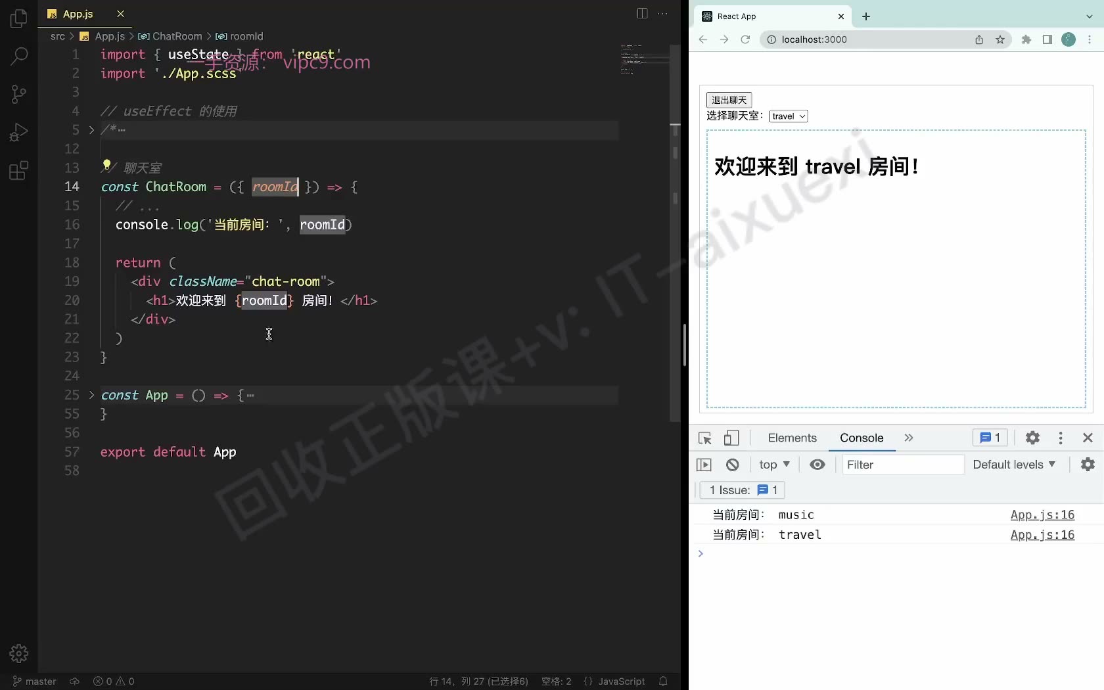Open DevTools settings gear
The image size is (1104, 690).
point(1032,438)
